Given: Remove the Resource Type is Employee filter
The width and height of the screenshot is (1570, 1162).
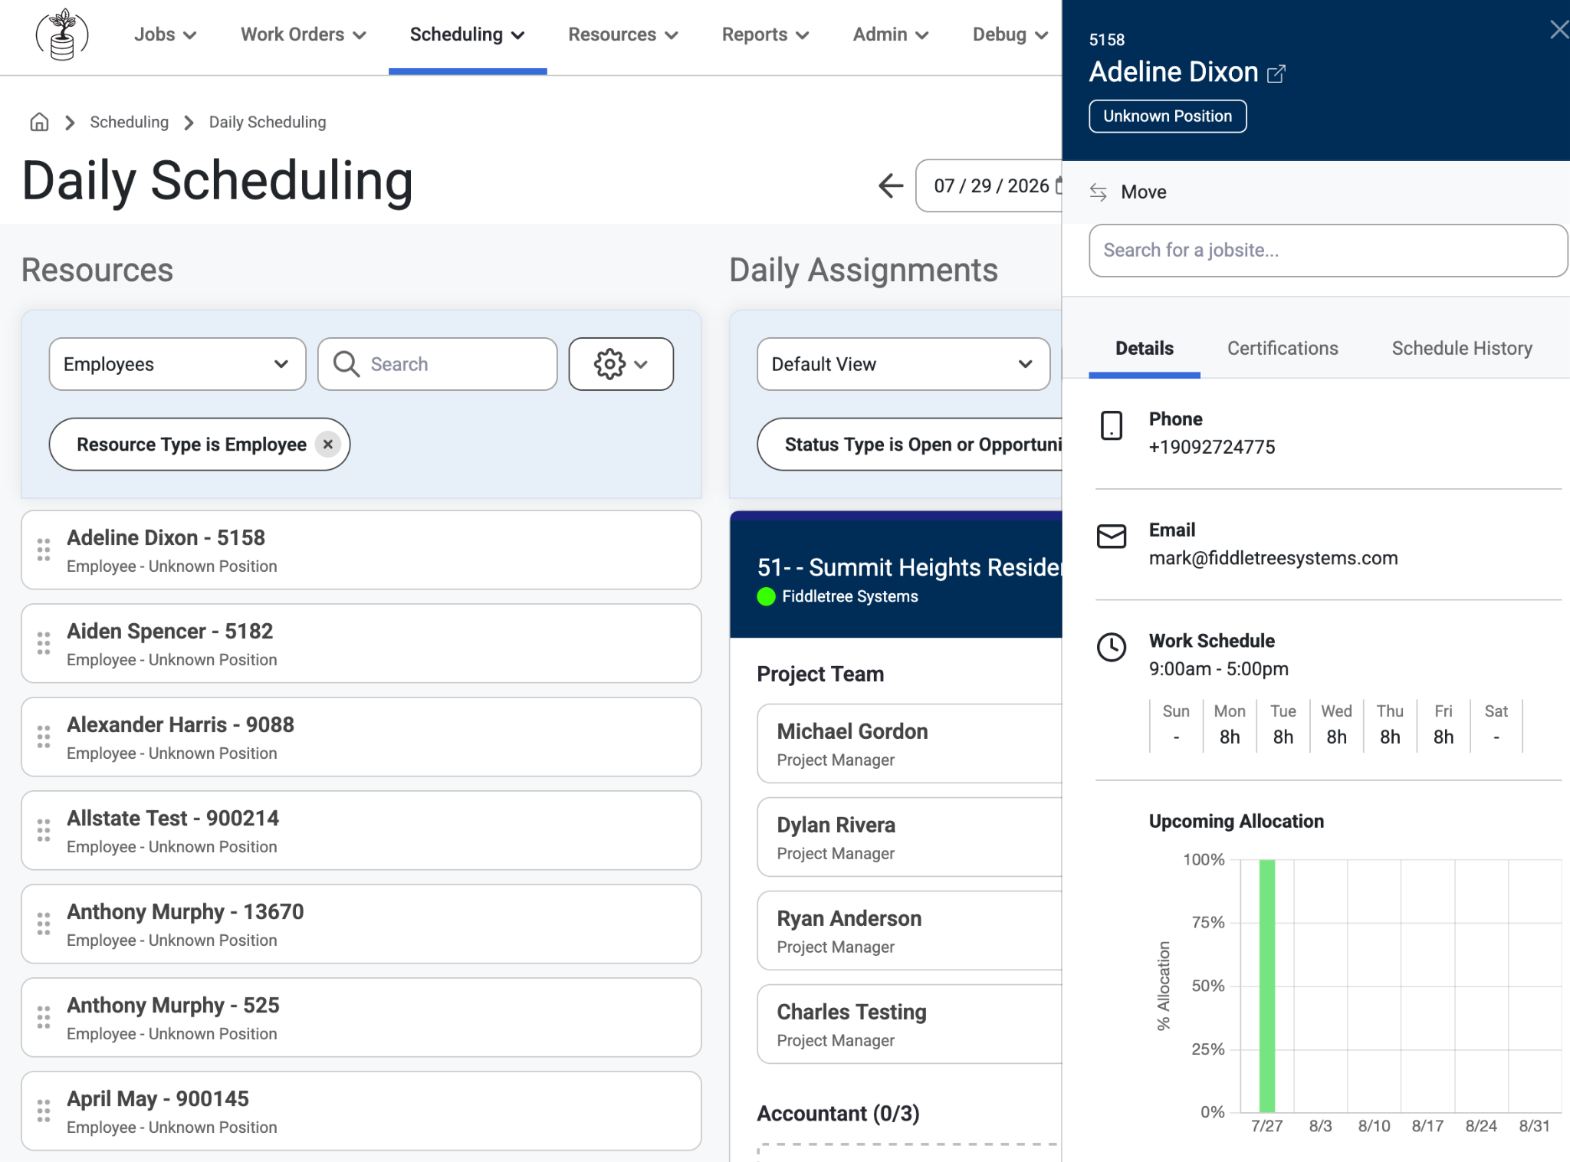Looking at the screenshot, I should (328, 444).
